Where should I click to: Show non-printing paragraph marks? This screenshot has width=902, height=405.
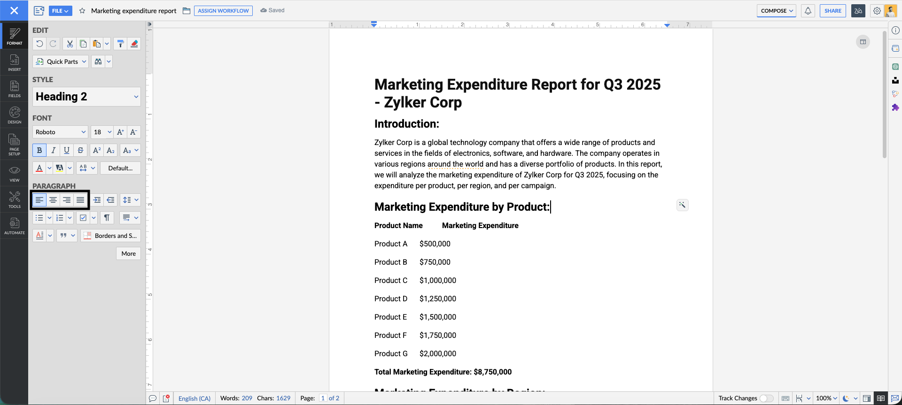point(107,218)
